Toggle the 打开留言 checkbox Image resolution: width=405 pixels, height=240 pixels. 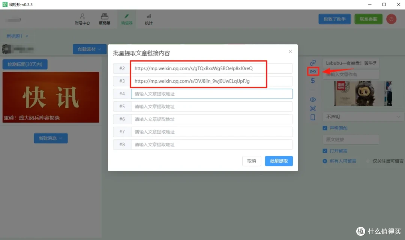pyautogui.click(x=325, y=151)
